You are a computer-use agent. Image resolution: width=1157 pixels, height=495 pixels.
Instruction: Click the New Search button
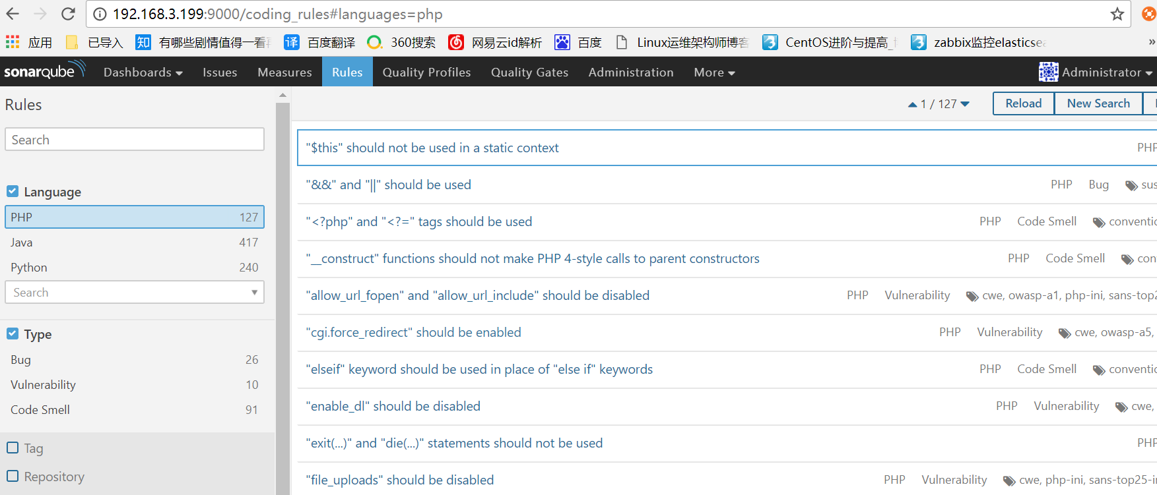pos(1098,103)
